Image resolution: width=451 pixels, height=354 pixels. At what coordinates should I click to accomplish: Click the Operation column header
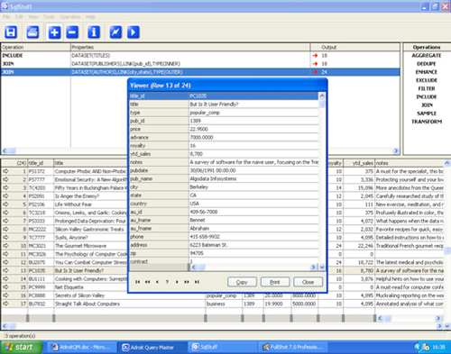click(35, 47)
